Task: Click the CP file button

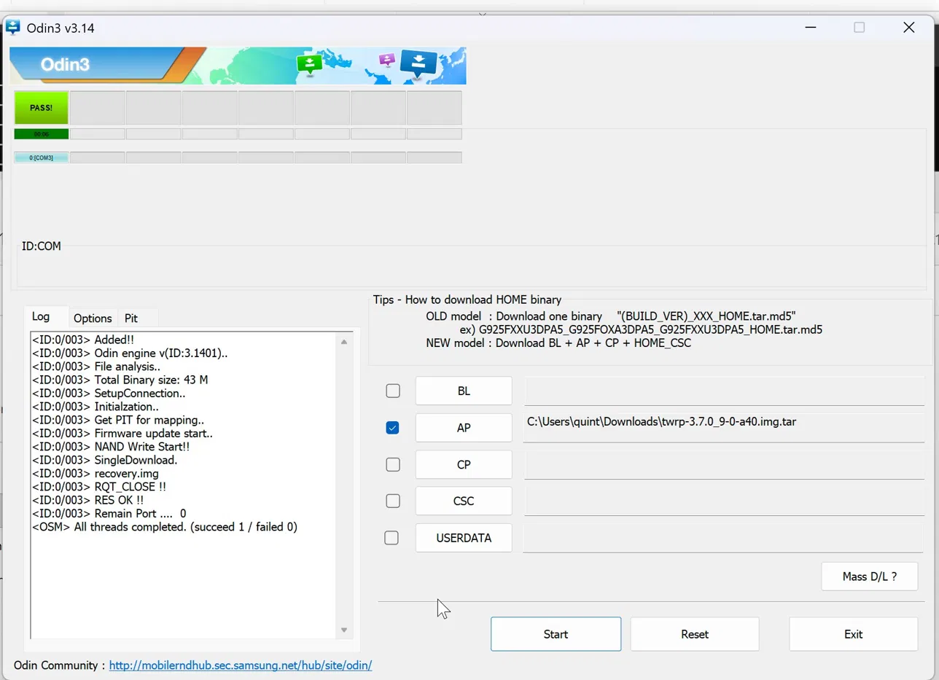Action: pos(464,464)
